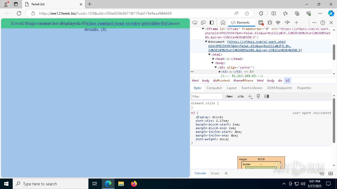Toggle split screen view in Edge
The image size is (337, 189).
pyautogui.click(x=274, y=13)
